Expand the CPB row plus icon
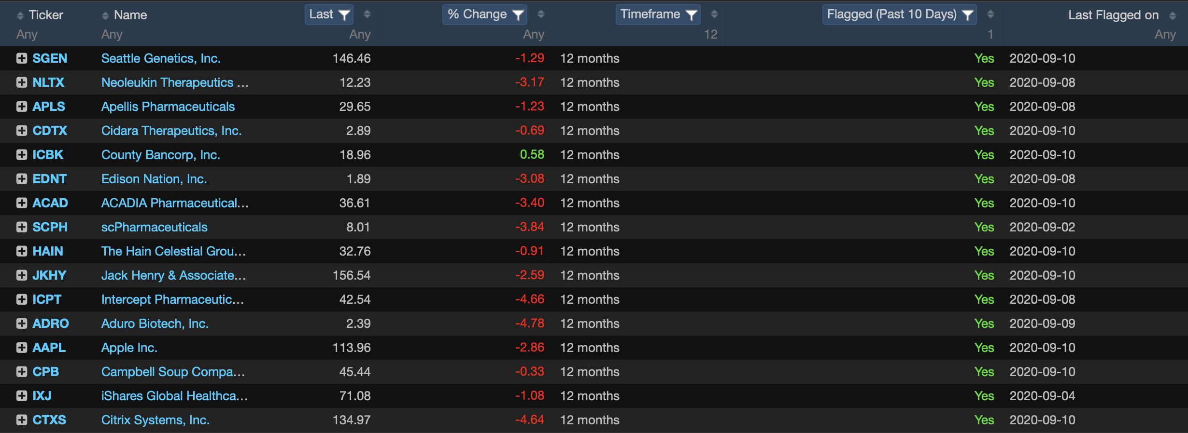 [x=21, y=372]
